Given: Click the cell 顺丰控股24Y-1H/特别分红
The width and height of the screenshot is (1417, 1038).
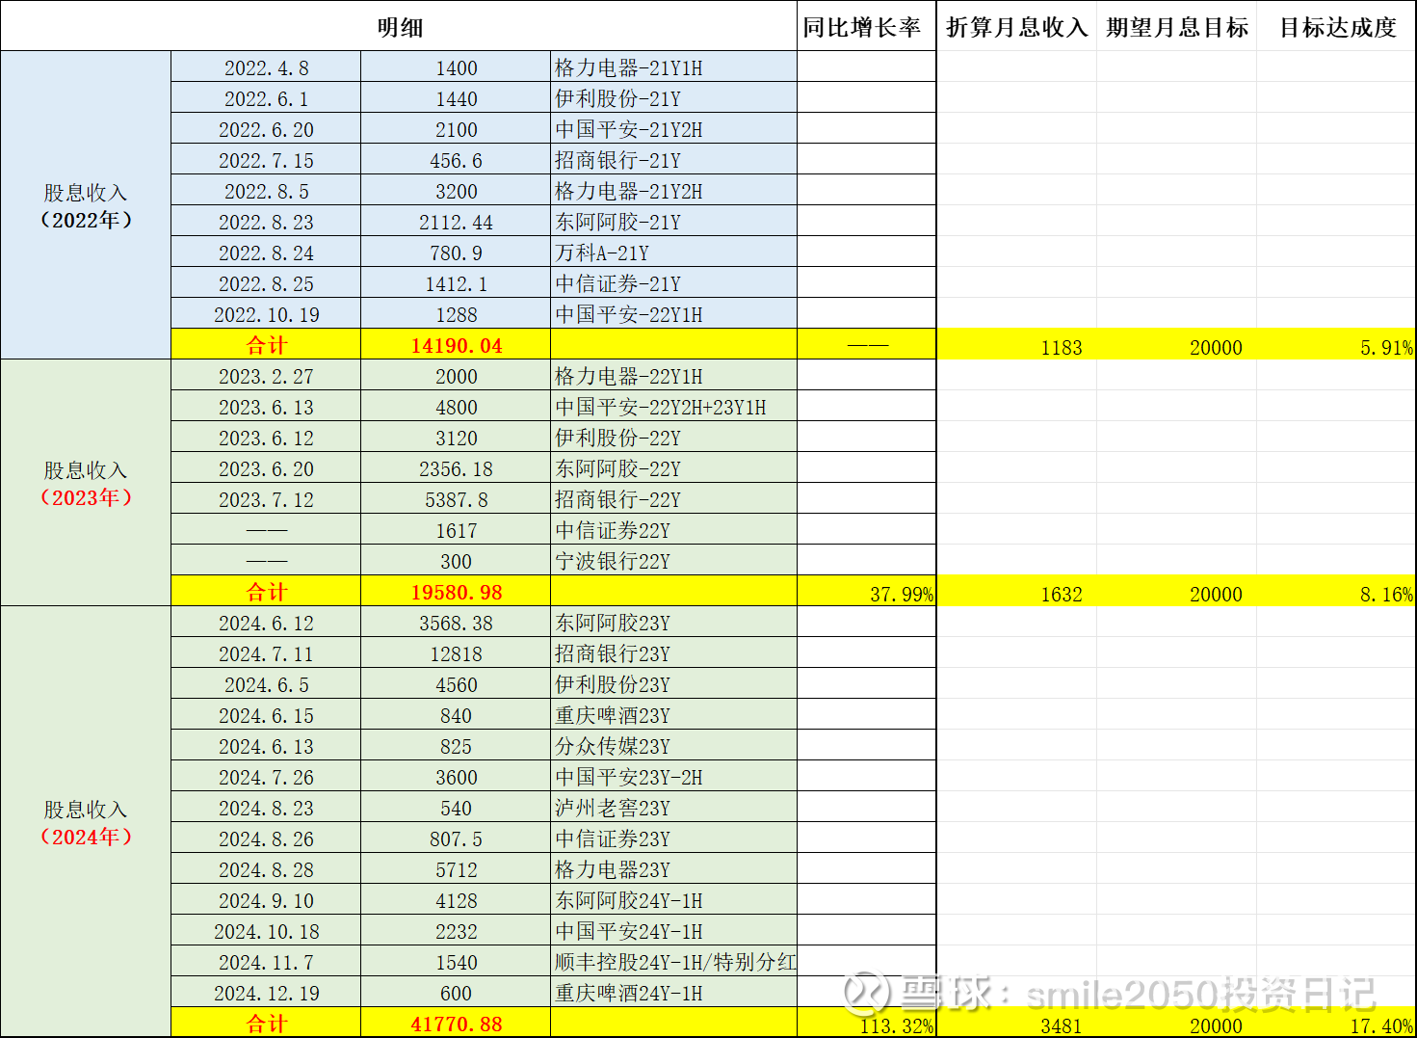Looking at the screenshot, I should [673, 962].
